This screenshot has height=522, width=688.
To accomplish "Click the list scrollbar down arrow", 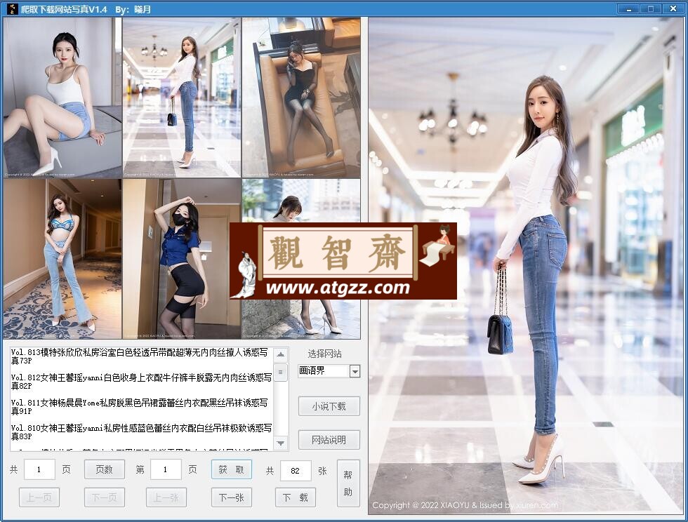I will click(x=281, y=443).
